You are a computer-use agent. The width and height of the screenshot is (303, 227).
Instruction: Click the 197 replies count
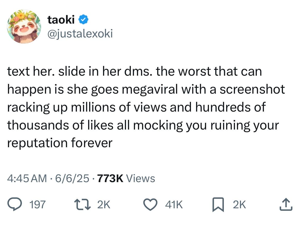(x=38, y=205)
